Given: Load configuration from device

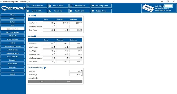Looking at the screenshot, I should (37, 6).
